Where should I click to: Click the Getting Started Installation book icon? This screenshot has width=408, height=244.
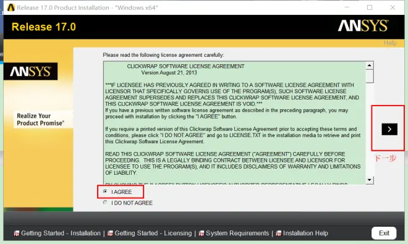point(17,233)
